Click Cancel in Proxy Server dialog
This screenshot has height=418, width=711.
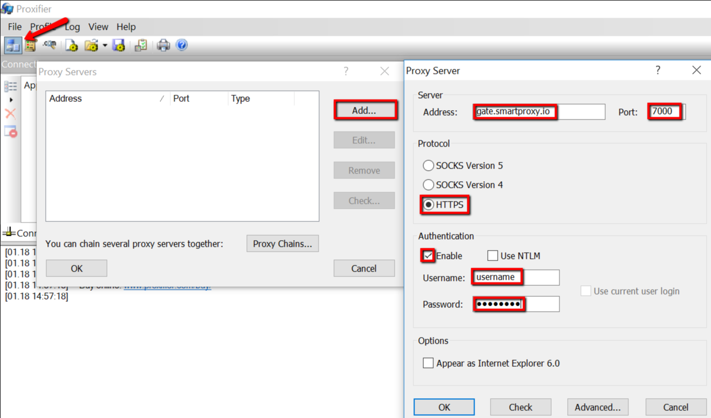pos(676,407)
